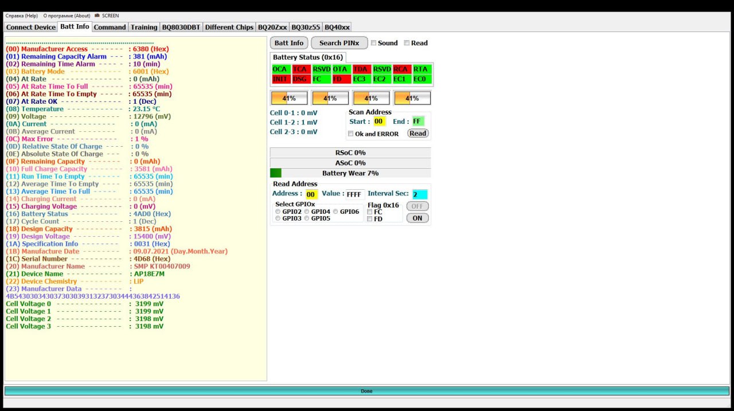Viewport: 734px width, 411px height.
Task: Click the Device Chemistry LiP row
Action: coord(75,281)
